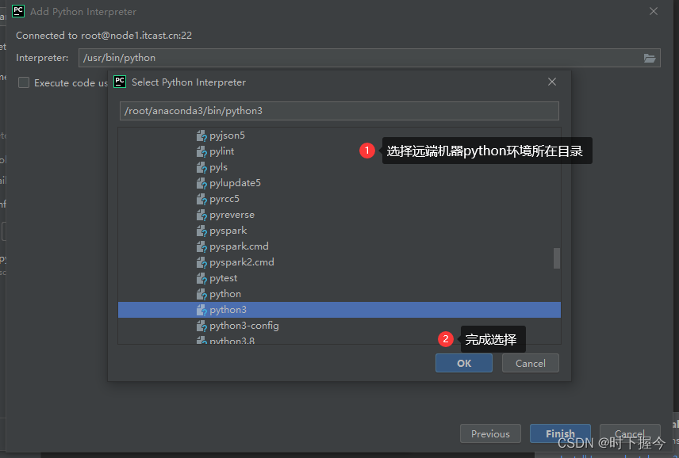The height and width of the screenshot is (458, 679).
Task: Select pyspark.cmd in the file tree
Action: [239, 246]
